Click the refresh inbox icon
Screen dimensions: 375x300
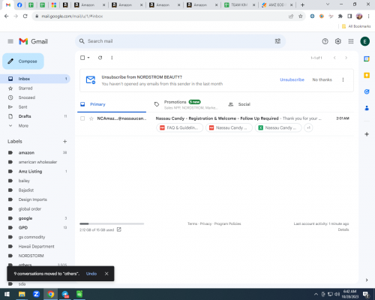point(100,58)
